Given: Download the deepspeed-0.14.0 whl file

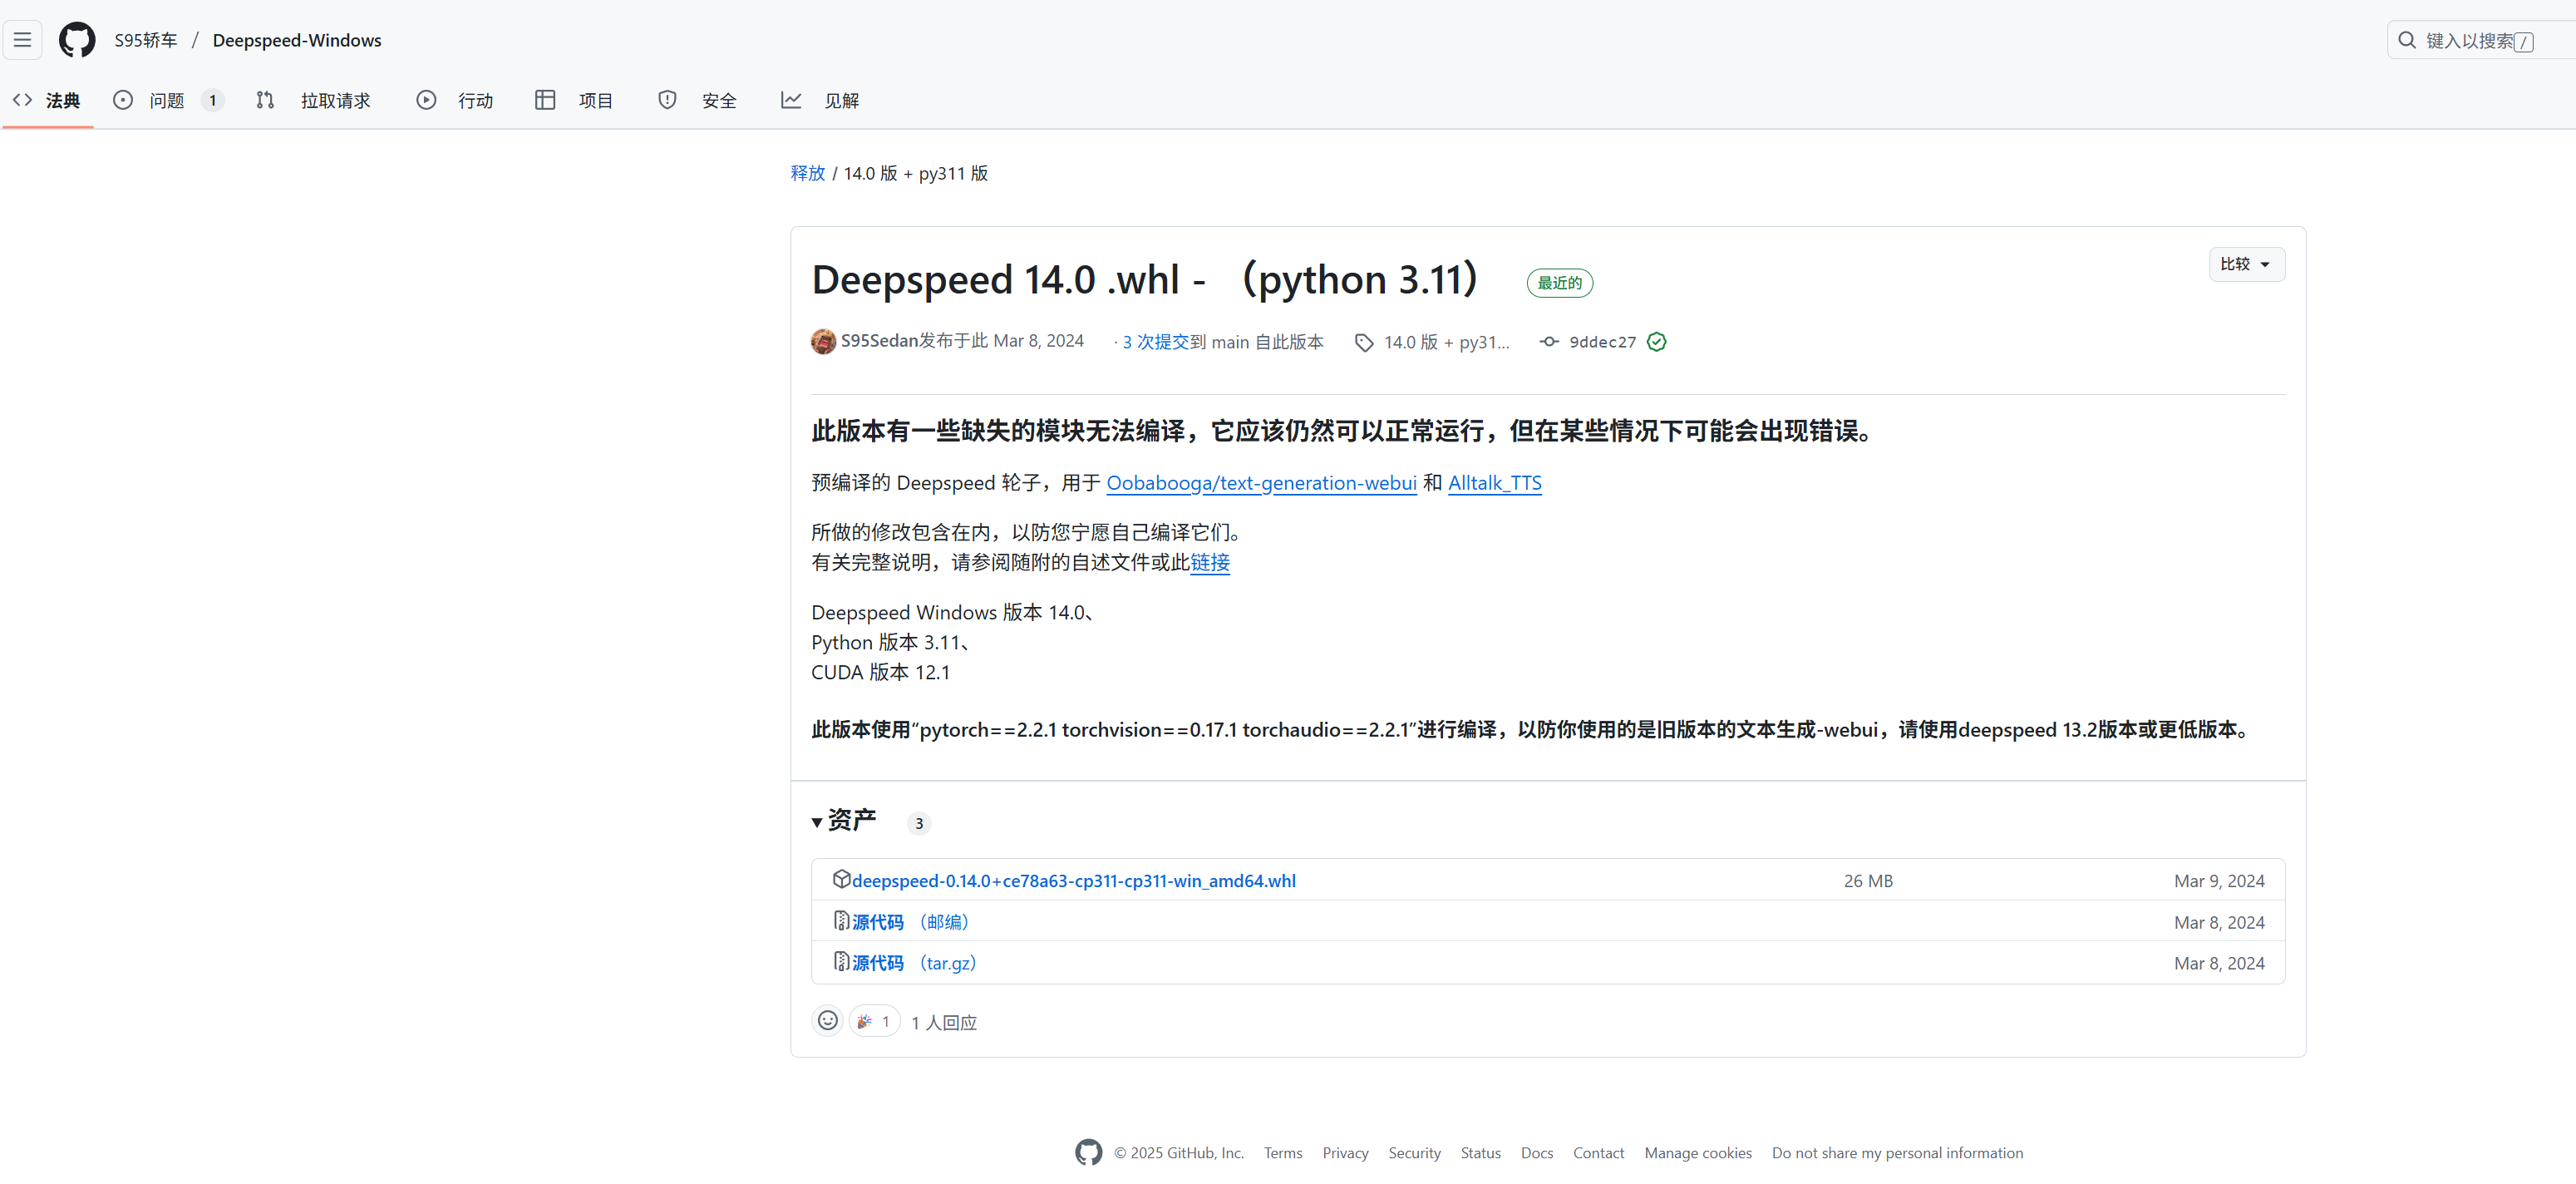Looking at the screenshot, I should click(1072, 881).
